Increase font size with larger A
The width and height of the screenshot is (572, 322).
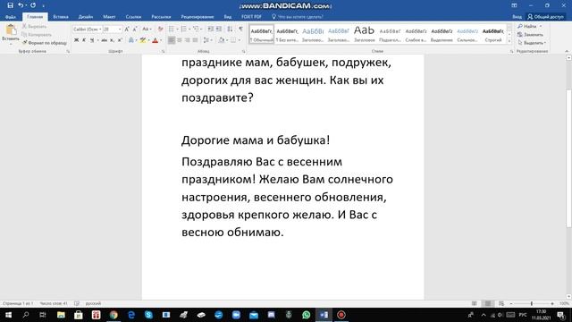127,29
